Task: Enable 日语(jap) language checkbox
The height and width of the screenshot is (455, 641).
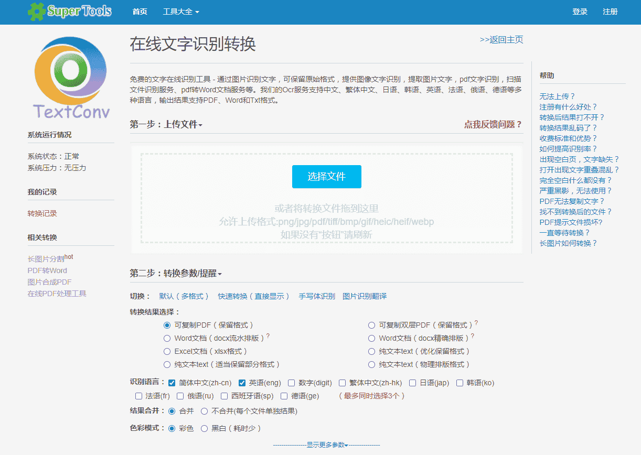Action: tap(413, 383)
